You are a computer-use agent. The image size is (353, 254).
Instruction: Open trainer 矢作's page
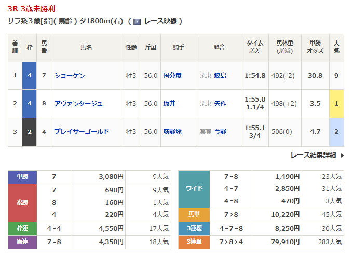220,103
